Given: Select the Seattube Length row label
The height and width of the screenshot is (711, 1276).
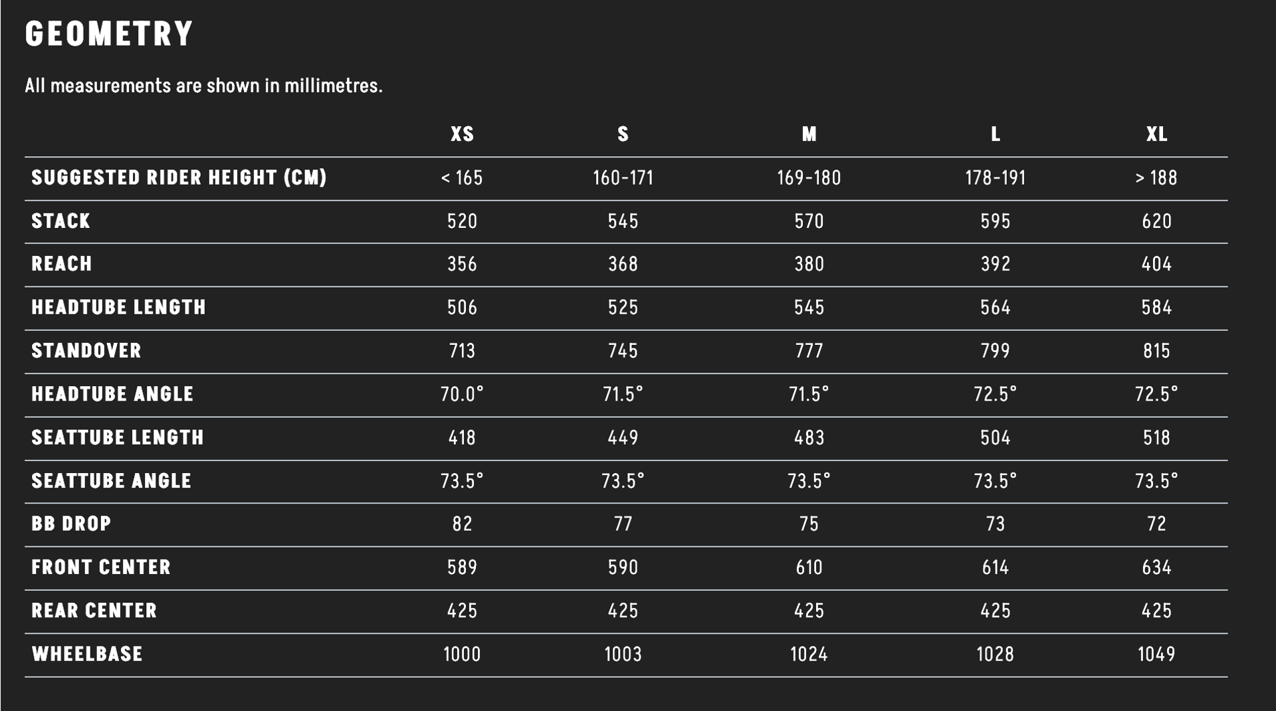Looking at the screenshot, I should pyautogui.click(x=118, y=437).
